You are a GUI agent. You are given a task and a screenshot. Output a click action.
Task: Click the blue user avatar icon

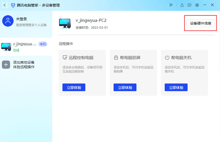click(8, 21)
